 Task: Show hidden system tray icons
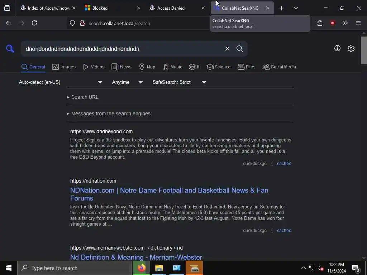click(303, 268)
